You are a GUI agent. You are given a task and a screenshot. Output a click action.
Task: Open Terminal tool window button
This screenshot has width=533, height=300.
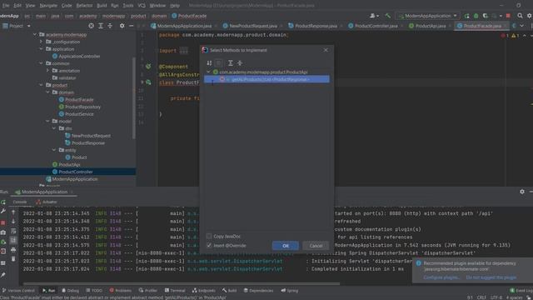tap(175, 291)
